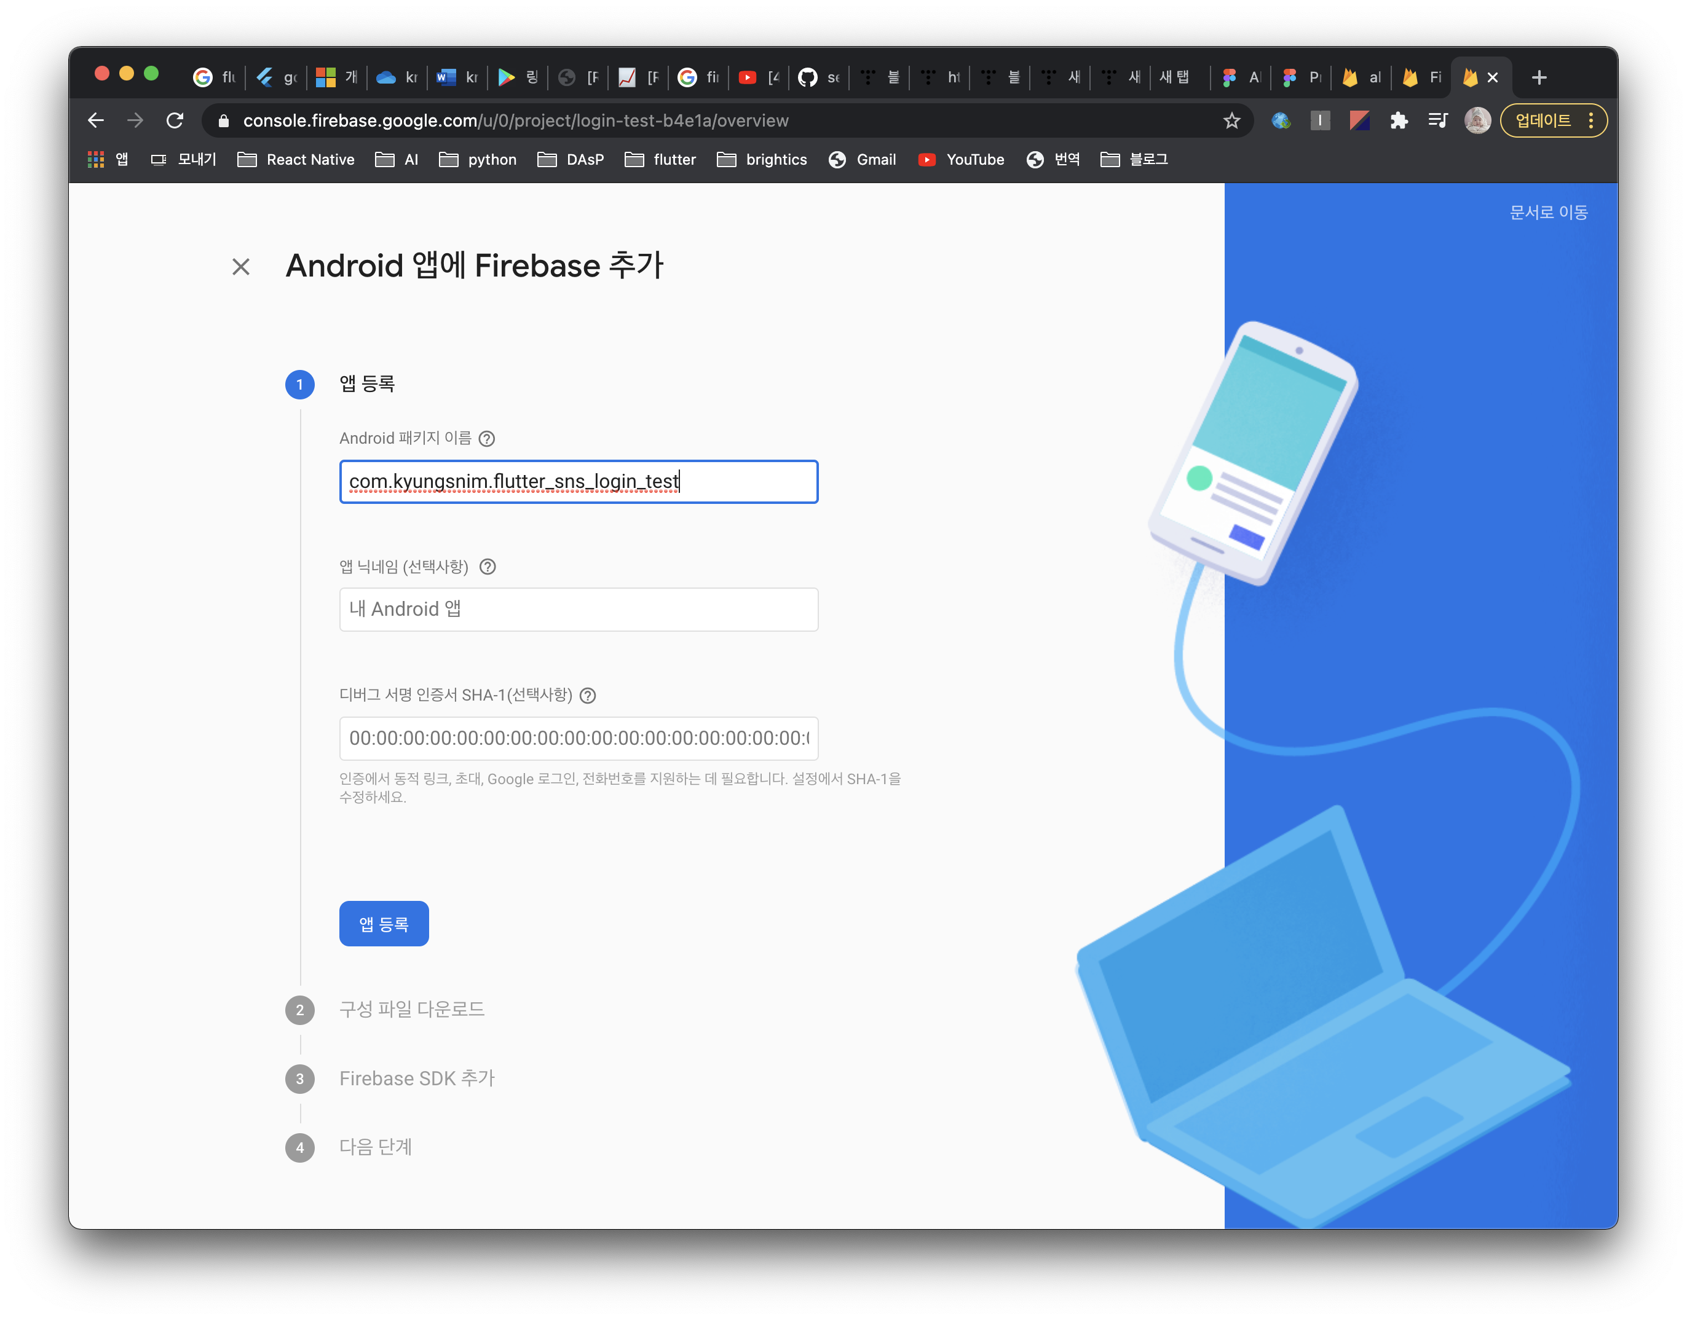Image resolution: width=1687 pixels, height=1320 pixels.
Task: Click the Chrome profile avatar
Action: [1477, 120]
